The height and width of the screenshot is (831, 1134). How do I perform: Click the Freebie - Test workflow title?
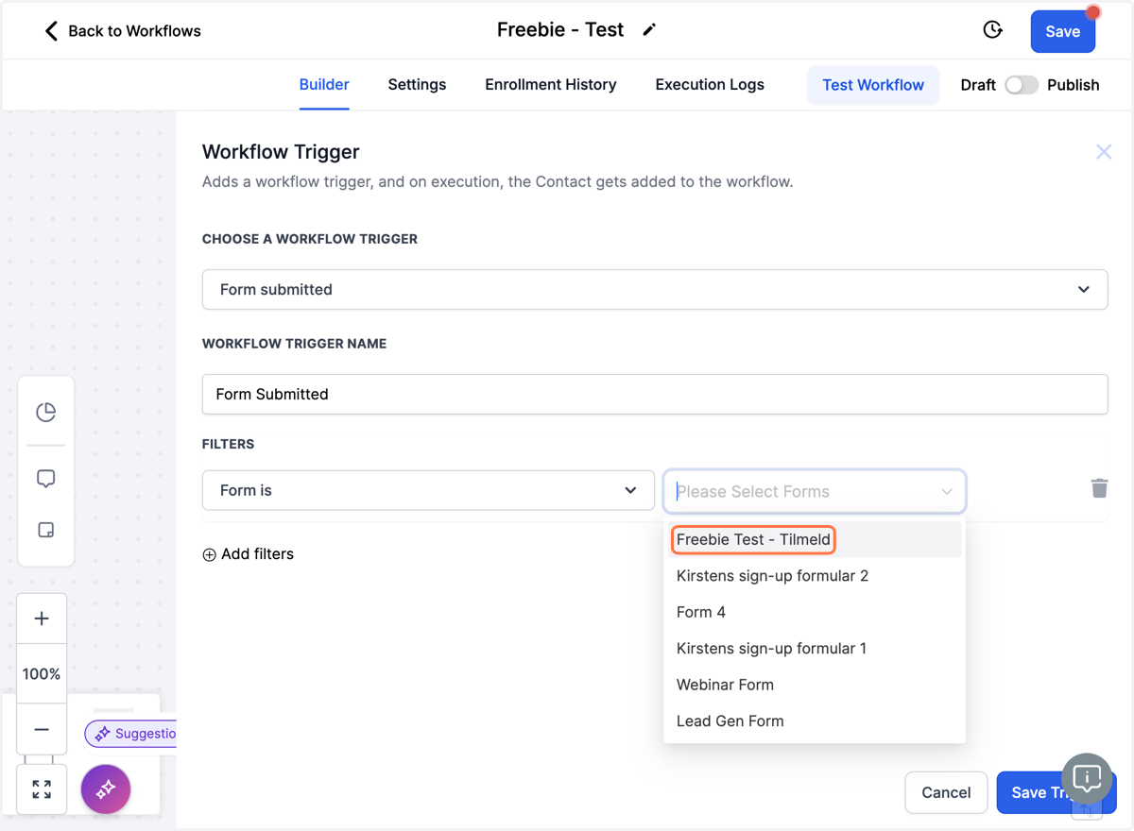pos(560,30)
